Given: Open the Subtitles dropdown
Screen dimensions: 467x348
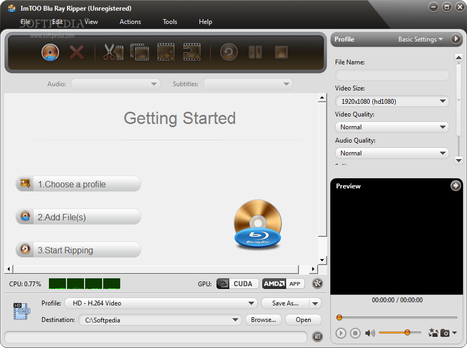Looking at the screenshot, I should click(x=248, y=84).
